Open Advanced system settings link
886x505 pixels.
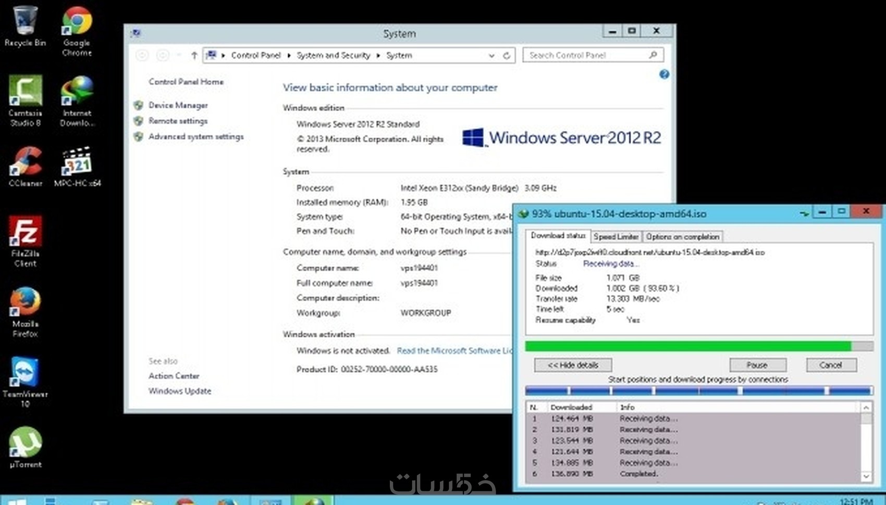(x=196, y=136)
